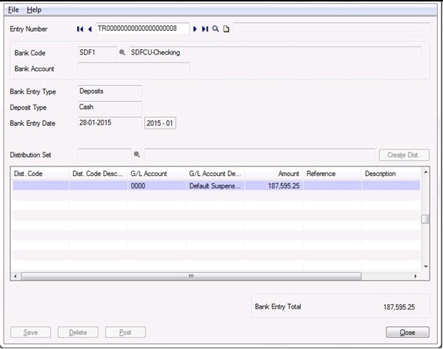Select the Amount cell 187,595.25 in grid
Image resolution: width=443 pixels, height=349 pixels.
pyautogui.click(x=274, y=186)
